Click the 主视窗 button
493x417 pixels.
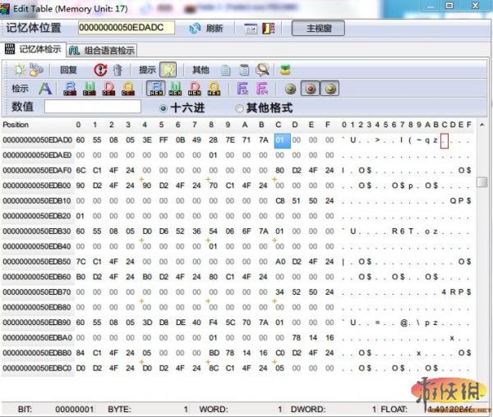(318, 29)
